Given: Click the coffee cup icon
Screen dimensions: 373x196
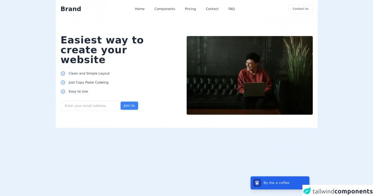Looking at the screenshot, I should pyautogui.click(x=257, y=183).
